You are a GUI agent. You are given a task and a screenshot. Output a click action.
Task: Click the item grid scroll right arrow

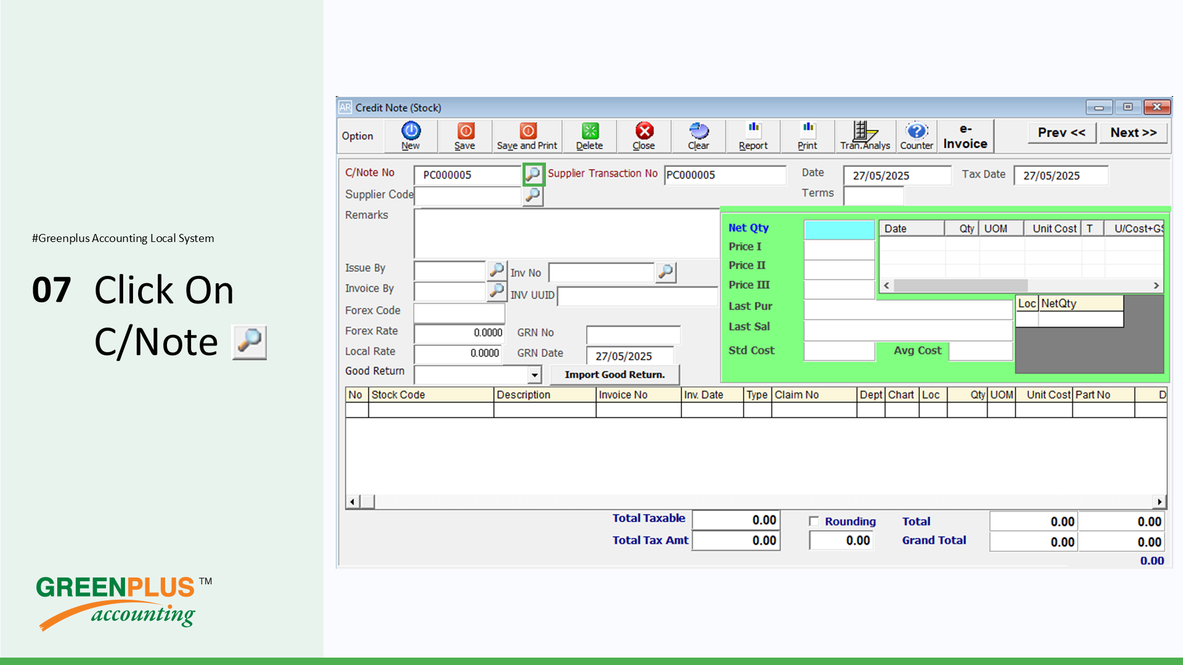pyautogui.click(x=1160, y=502)
